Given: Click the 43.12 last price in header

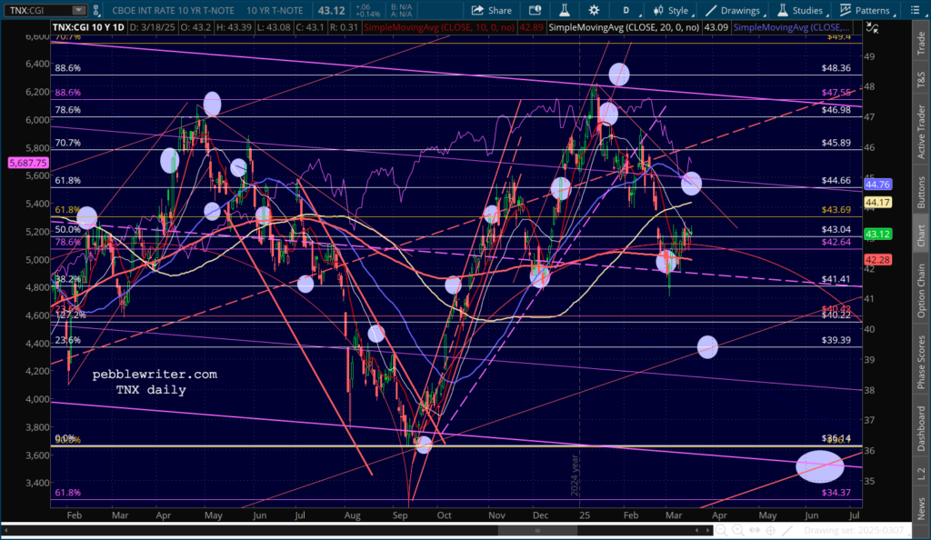Looking at the screenshot, I should pos(331,10).
